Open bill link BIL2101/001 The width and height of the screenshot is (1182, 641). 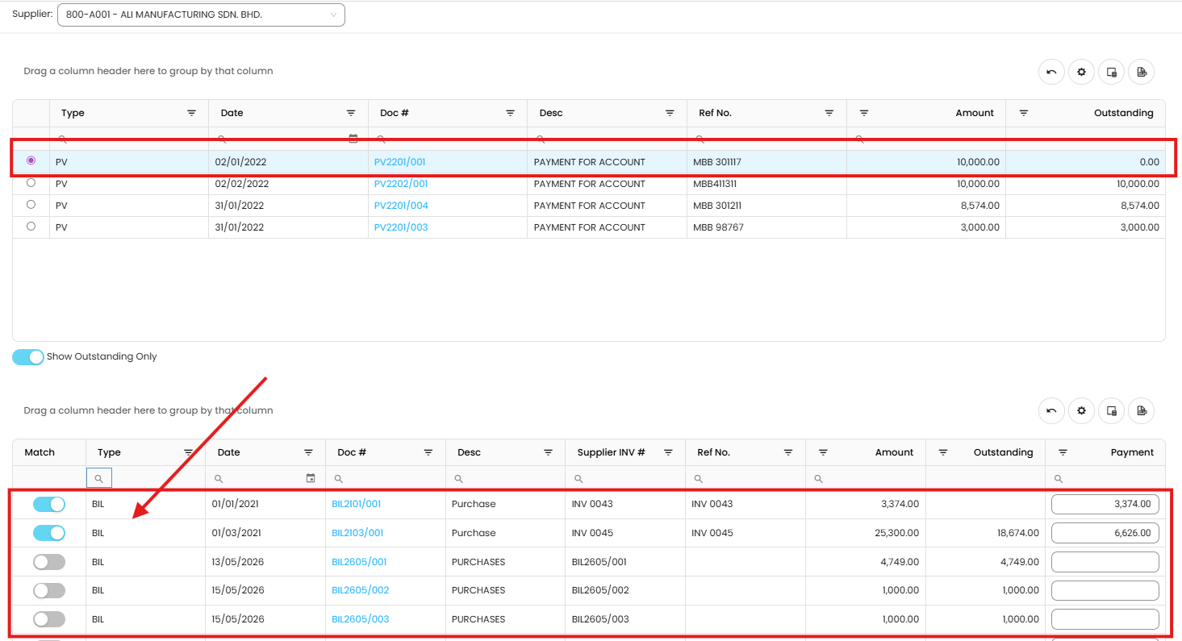coord(356,504)
